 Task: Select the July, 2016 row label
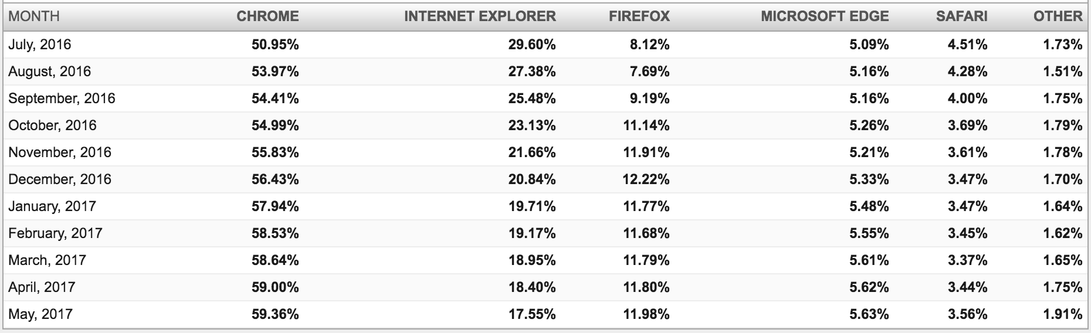click(40, 45)
